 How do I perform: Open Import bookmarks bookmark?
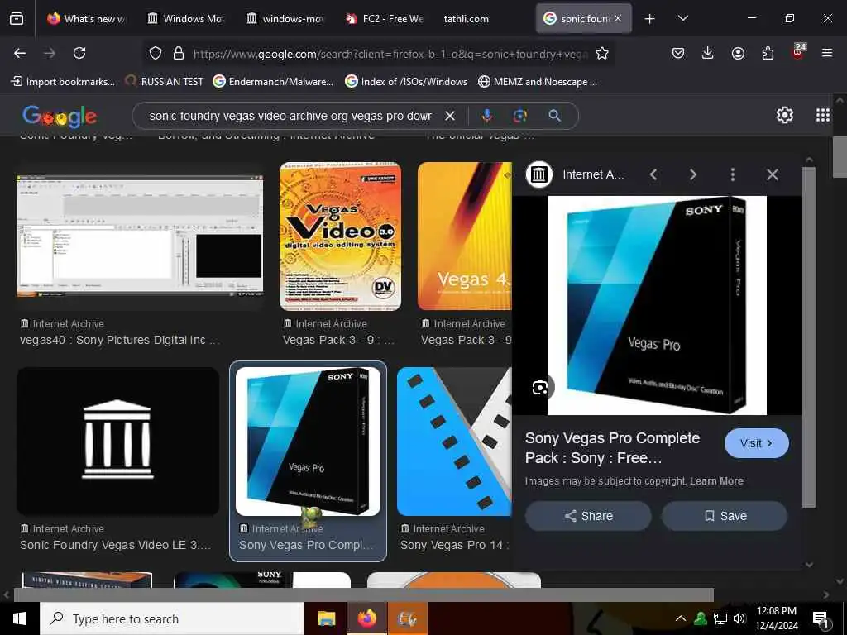(63, 82)
